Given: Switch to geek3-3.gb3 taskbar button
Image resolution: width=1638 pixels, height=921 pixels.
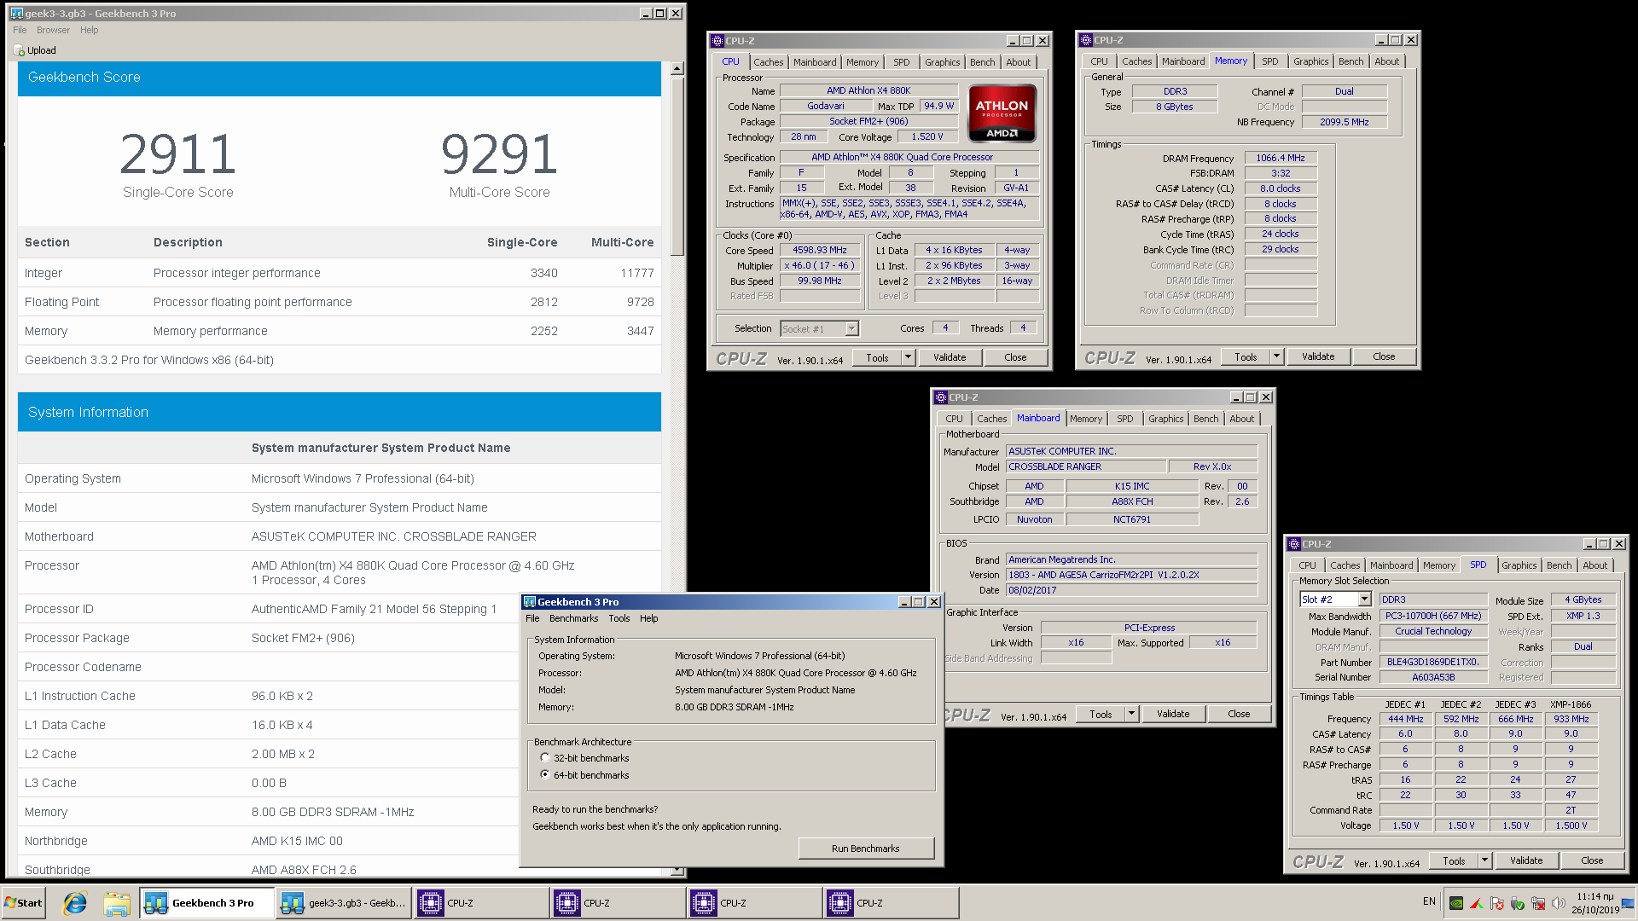Looking at the screenshot, I should tap(344, 903).
